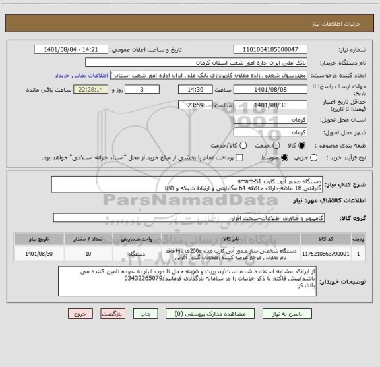Click the شرح کلی نیاز label
This screenshot has height=367, width=380.
tap(345, 185)
